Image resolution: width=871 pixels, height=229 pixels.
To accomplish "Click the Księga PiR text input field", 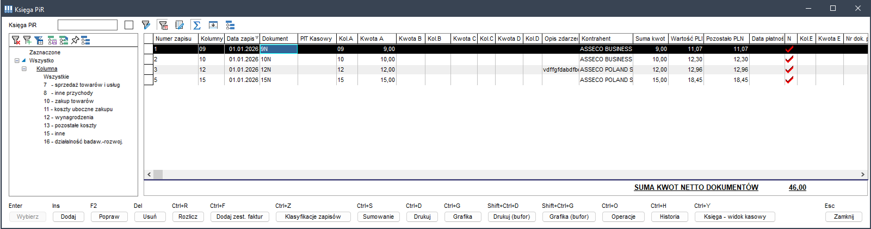I will (88, 25).
